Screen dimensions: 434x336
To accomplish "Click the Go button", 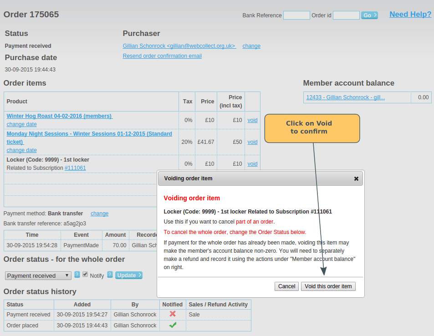I will [369, 15].
